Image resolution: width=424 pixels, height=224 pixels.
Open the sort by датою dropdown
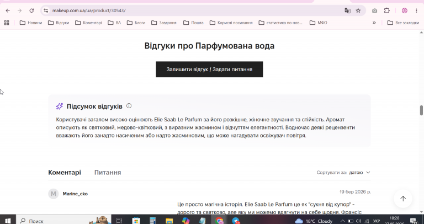(359, 172)
